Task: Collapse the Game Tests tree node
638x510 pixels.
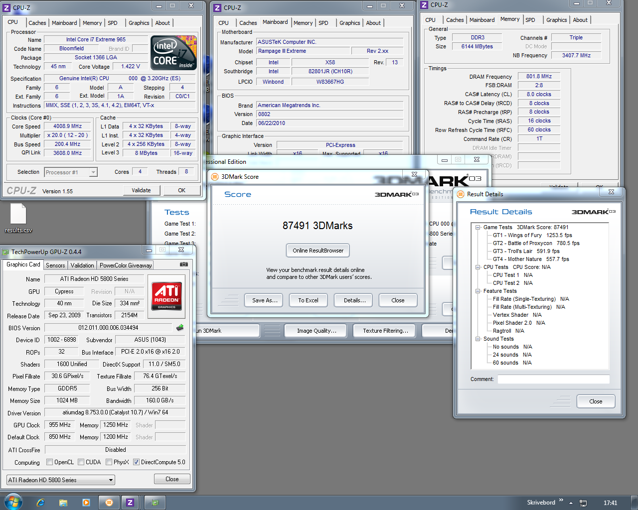Action: pyautogui.click(x=478, y=227)
